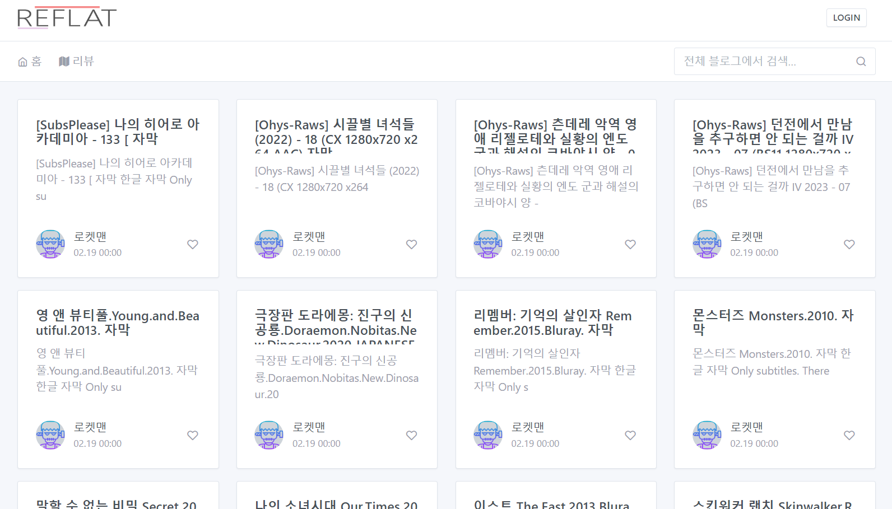892x509 pixels.
Task: Like the 몬스터즈 Monsters.2010 post
Action: [x=849, y=435]
